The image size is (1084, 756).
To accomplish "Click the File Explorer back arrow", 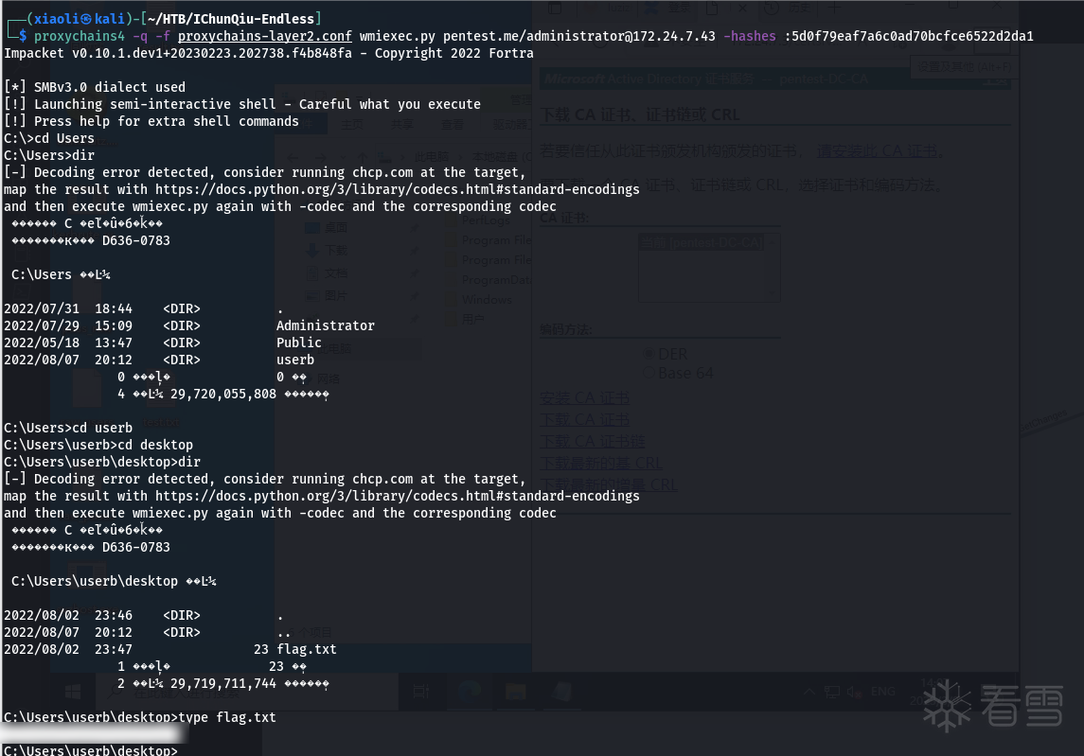I will coord(293,157).
